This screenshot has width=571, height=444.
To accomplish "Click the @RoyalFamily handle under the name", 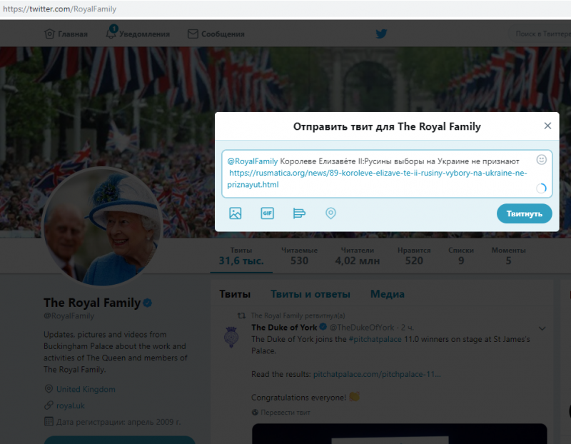I will (69, 316).
